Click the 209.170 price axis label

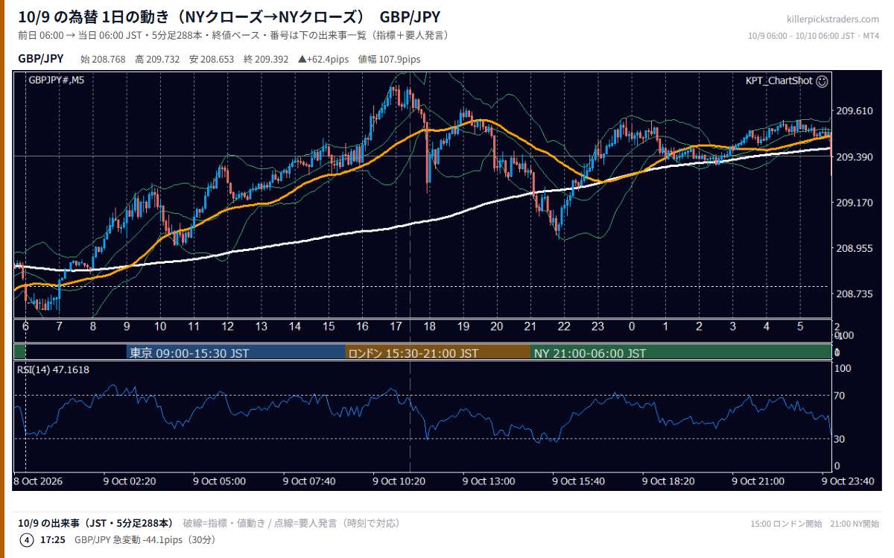point(855,203)
